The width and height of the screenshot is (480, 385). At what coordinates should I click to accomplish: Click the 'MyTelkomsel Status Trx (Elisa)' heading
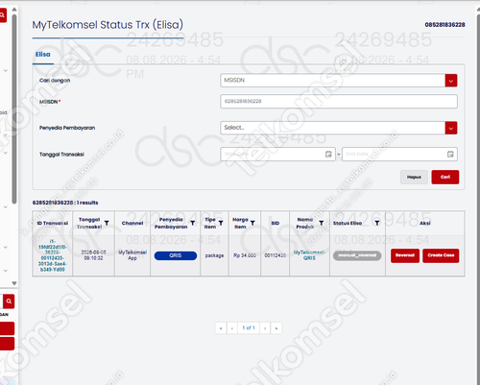(x=108, y=25)
